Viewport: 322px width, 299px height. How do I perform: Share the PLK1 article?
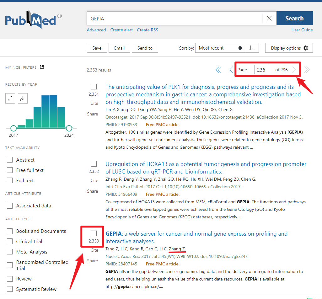[x=92, y=114]
